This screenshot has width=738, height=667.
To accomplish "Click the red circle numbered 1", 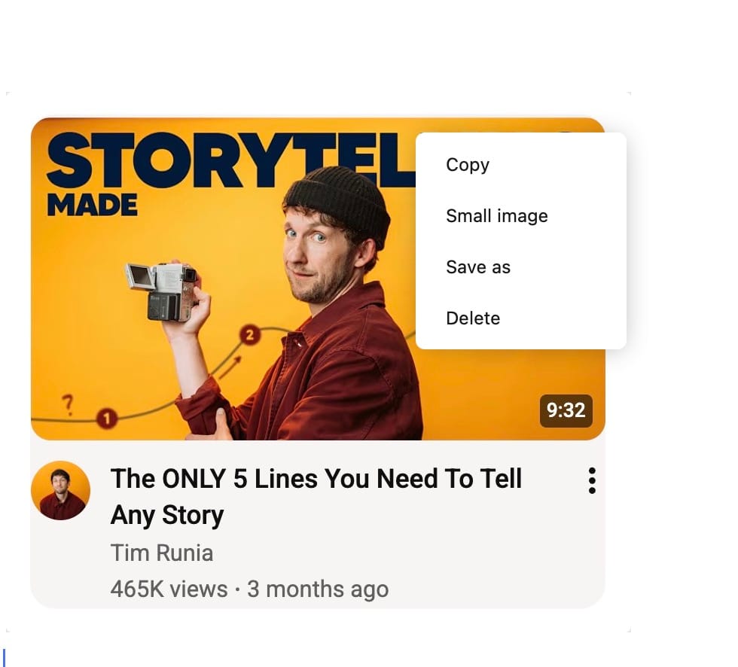I will [x=107, y=418].
